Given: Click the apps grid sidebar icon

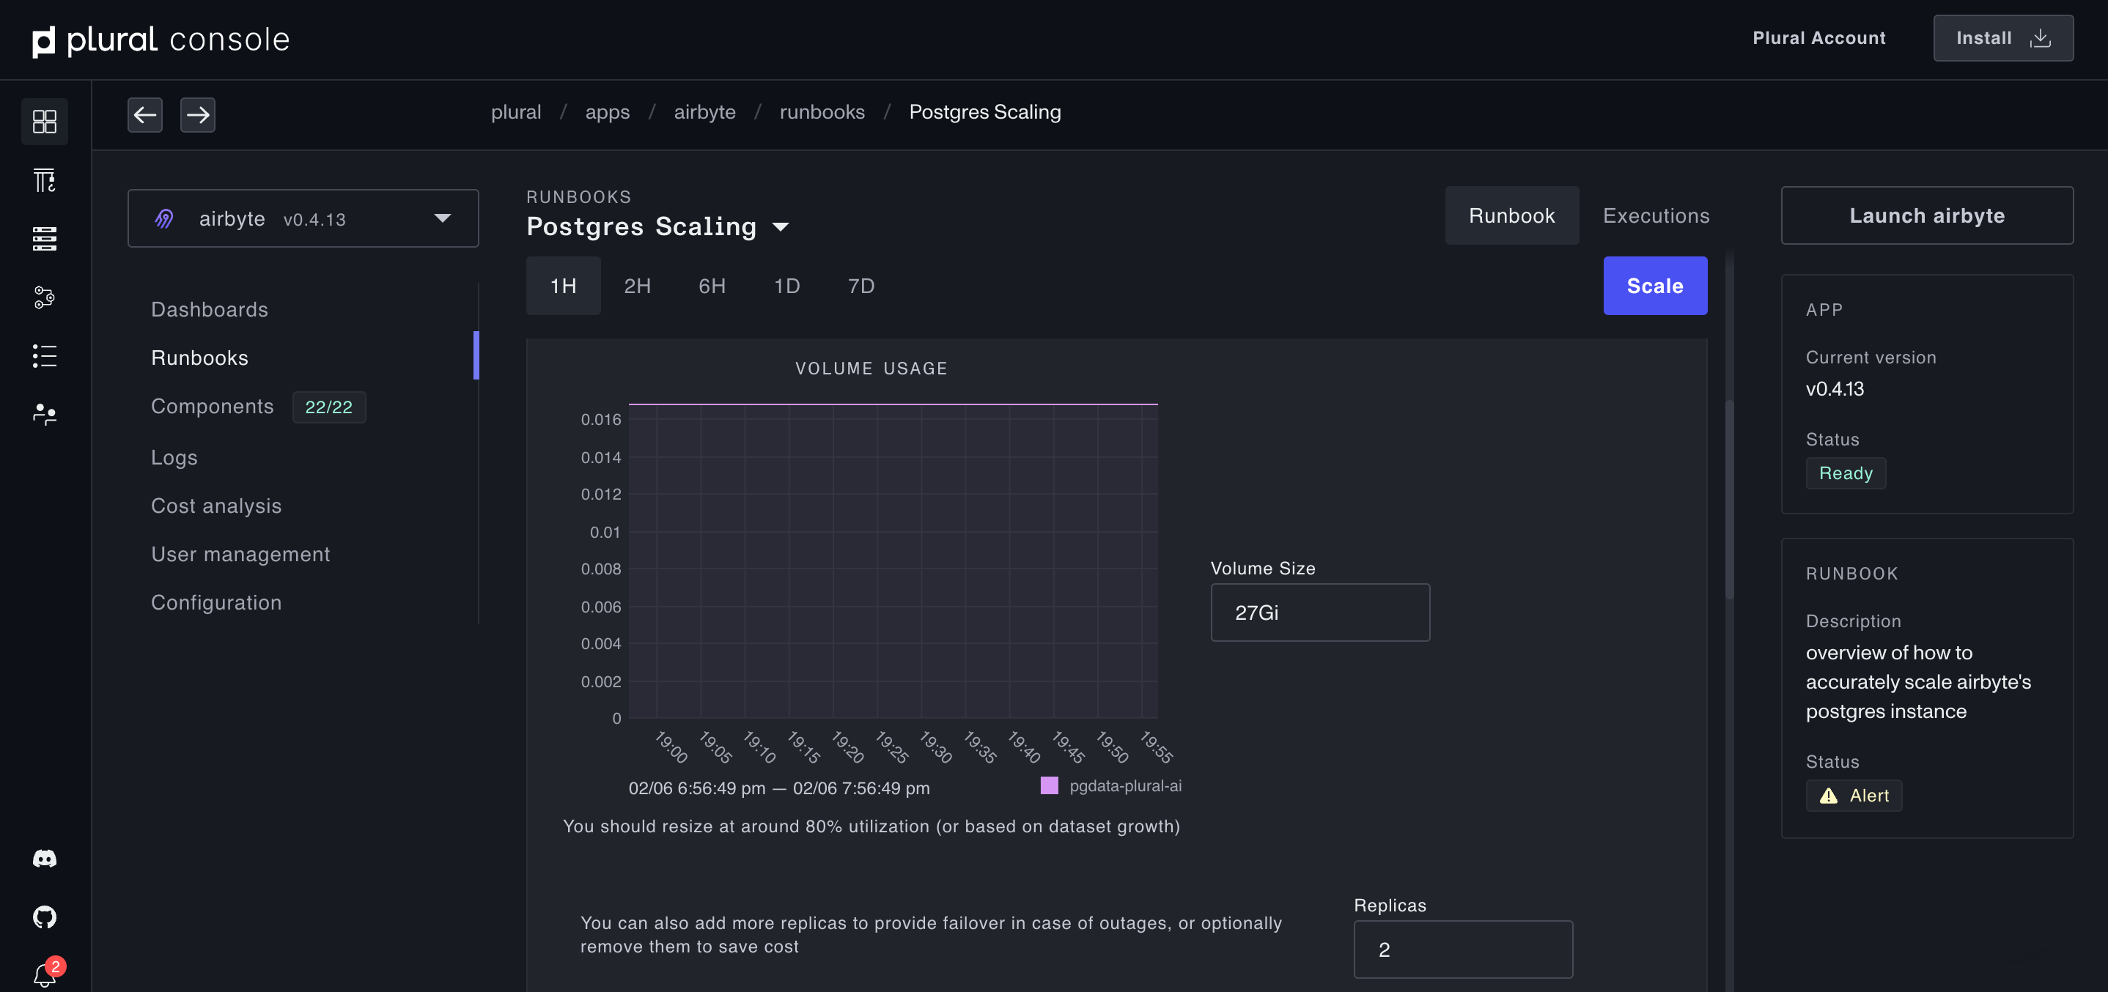Looking at the screenshot, I should point(44,121).
